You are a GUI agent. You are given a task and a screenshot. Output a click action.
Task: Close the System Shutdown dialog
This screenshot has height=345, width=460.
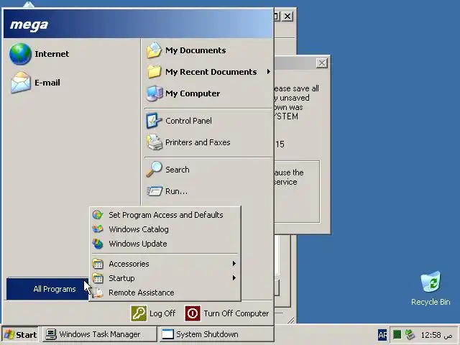(x=322, y=63)
